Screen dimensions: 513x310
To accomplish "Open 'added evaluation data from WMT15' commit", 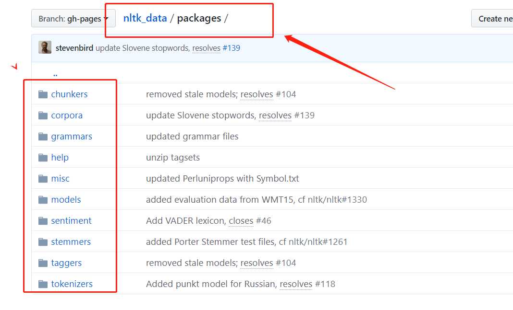I will tap(256, 200).
